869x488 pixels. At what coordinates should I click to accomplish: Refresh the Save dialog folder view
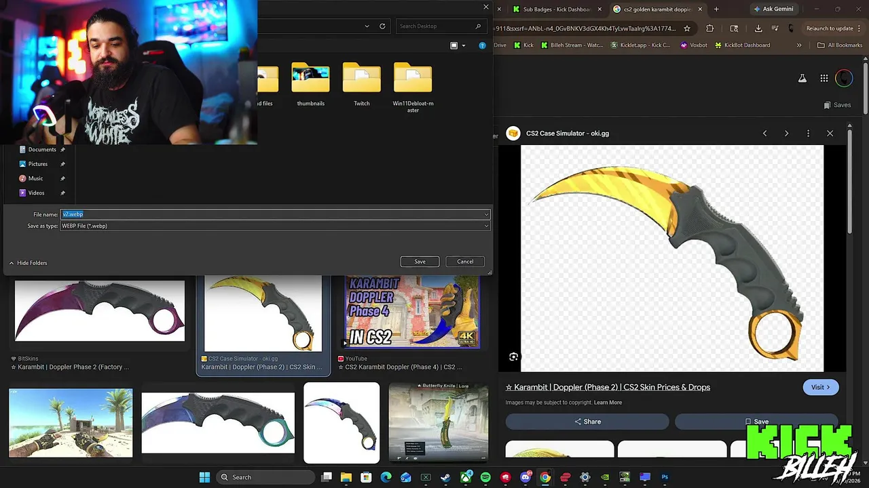[x=382, y=26]
